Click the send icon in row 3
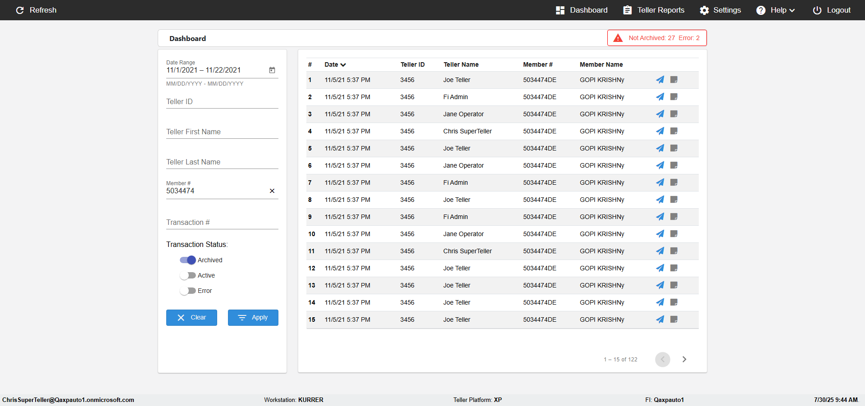This screenshot has width=865, height=406. 660,114
